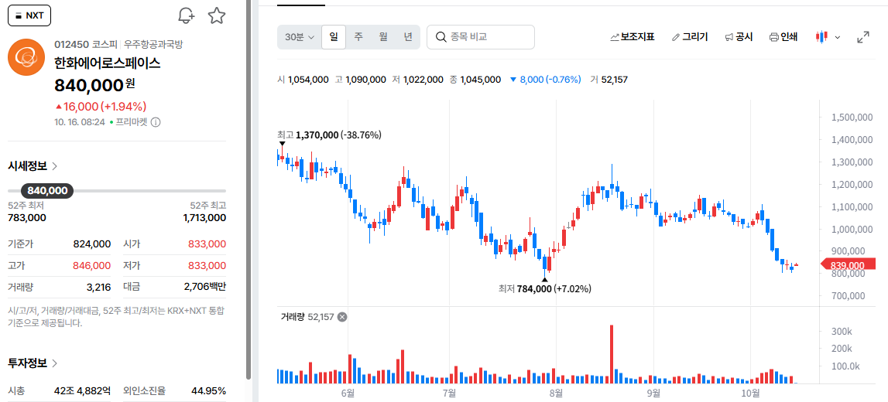Click the 최저 784,000 marker label
Screen dimensions: 888x402
(x=545, y=289)
